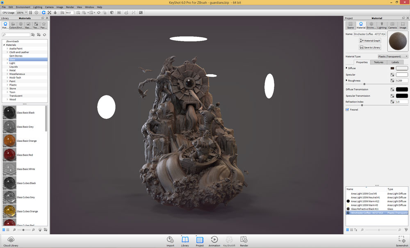This screenshot has width=410, height=248.
Task: Toggle the Library panel from bottom bar
Action: click(185, 241)
